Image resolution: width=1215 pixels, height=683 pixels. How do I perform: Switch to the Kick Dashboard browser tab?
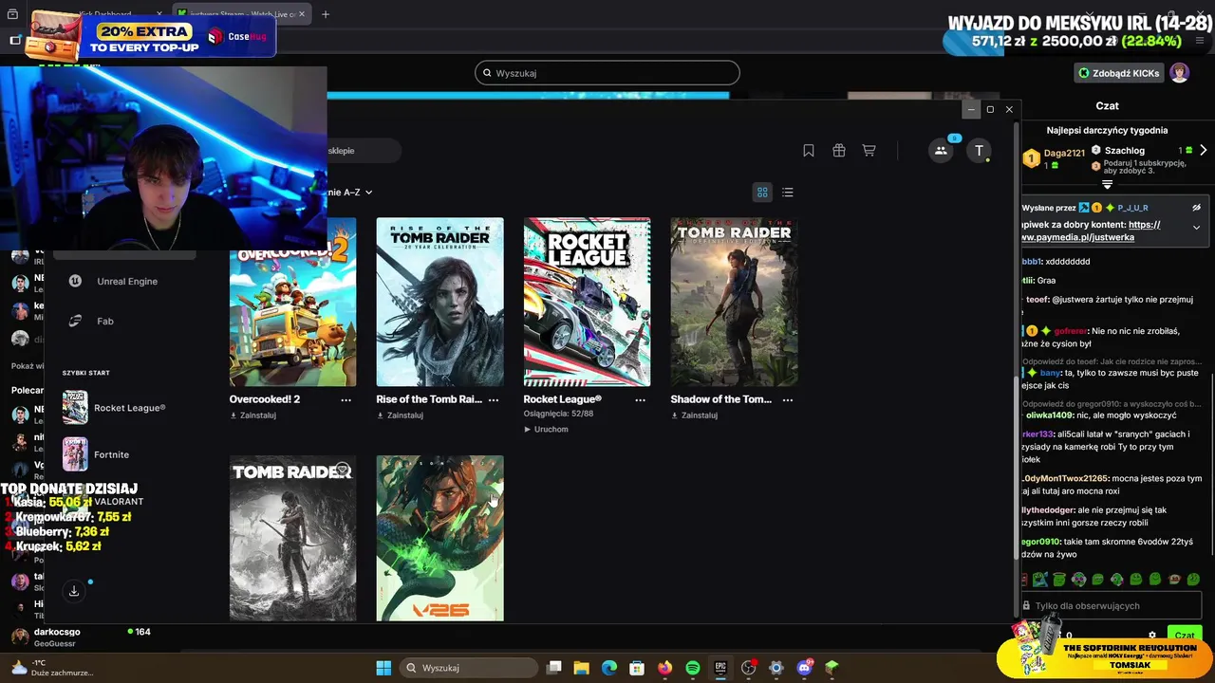(103, 14)
